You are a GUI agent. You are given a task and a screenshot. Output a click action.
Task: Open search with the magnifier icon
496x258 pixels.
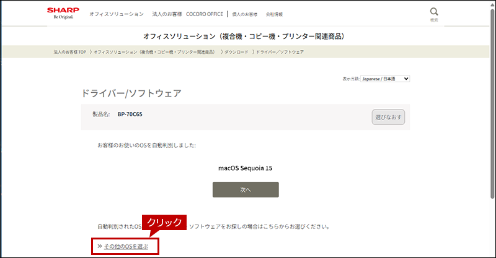(x=434, y=12)
